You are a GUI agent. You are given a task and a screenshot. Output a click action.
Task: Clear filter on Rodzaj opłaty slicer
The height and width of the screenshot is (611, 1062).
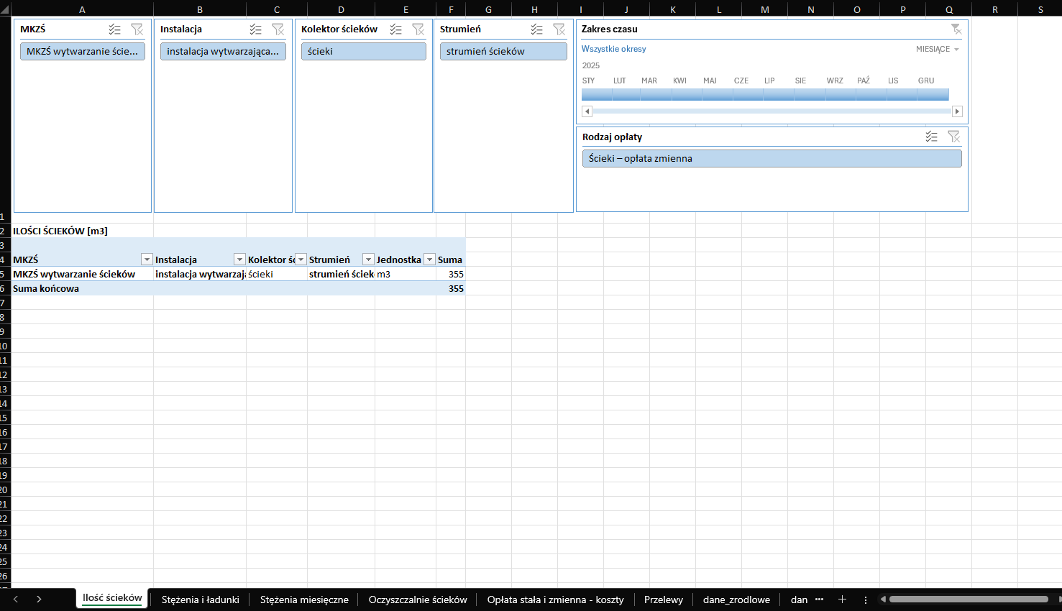pyautogui.click(x=953, y=137)
